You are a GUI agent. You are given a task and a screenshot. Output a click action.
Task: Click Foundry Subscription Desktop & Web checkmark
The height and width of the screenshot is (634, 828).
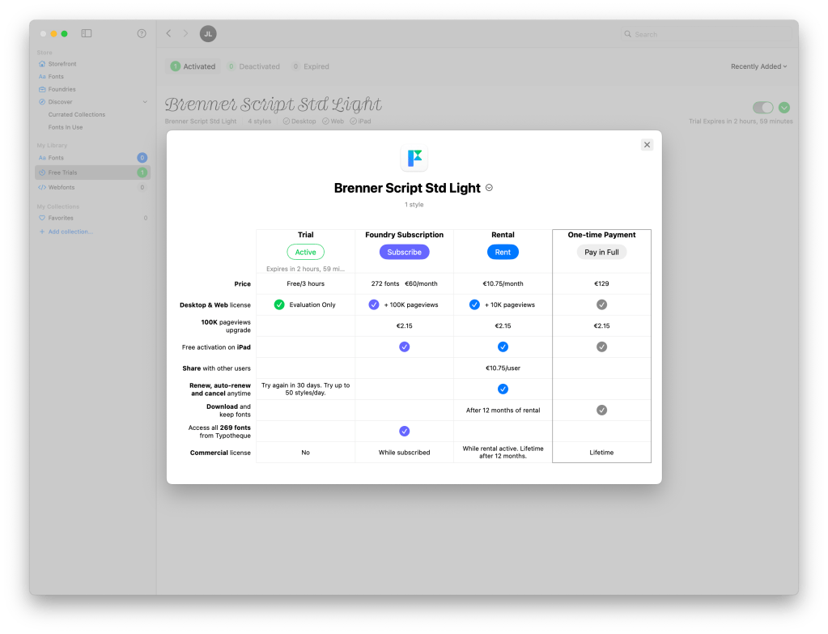pos(373,304)
